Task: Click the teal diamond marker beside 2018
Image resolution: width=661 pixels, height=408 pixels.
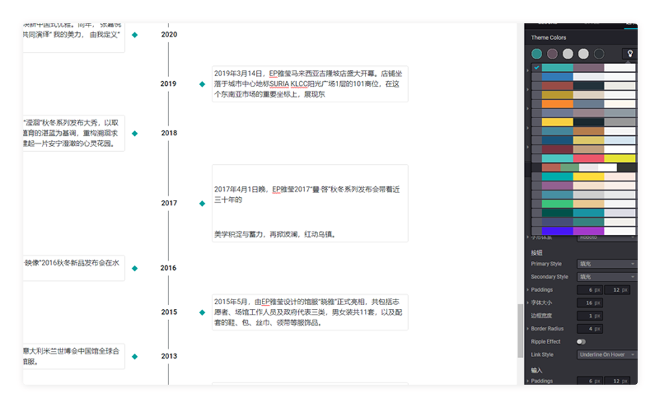Action: coord(135,133)
